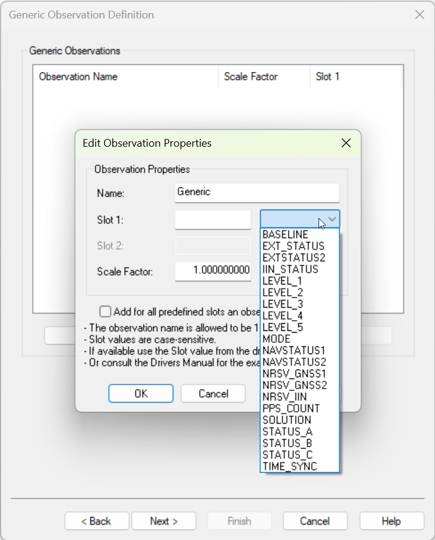Focus the Slot 1 text input

[x=213, y=219]
